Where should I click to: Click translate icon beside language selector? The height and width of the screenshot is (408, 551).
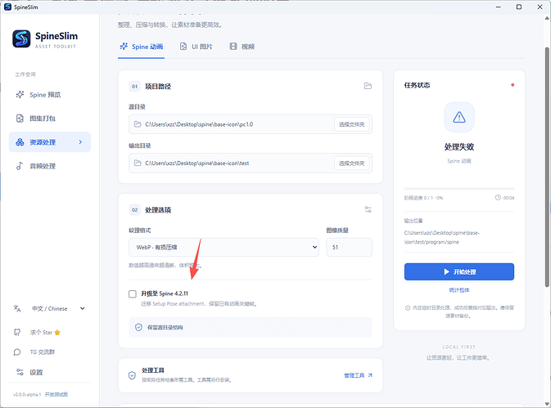click(17, 309)
